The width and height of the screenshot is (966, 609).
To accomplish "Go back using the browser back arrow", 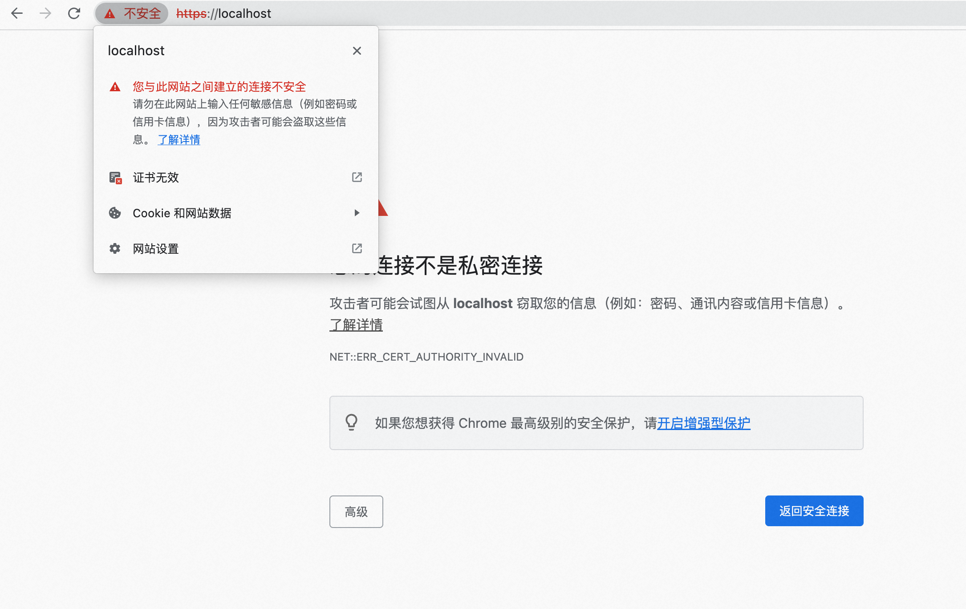I will 17,13.
